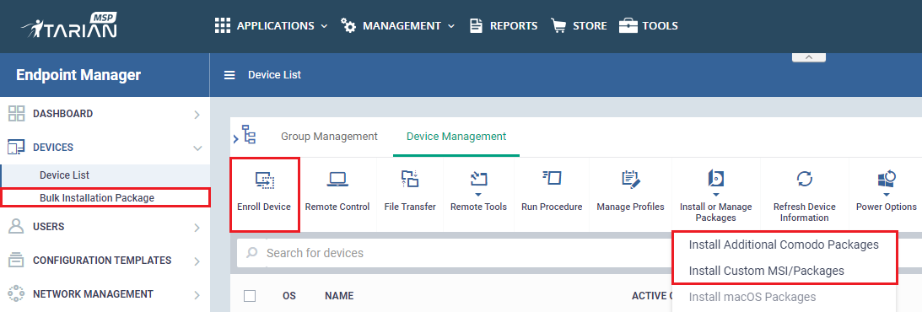Open Device List in the sidebar
The image size is (922, 312).
65,175
